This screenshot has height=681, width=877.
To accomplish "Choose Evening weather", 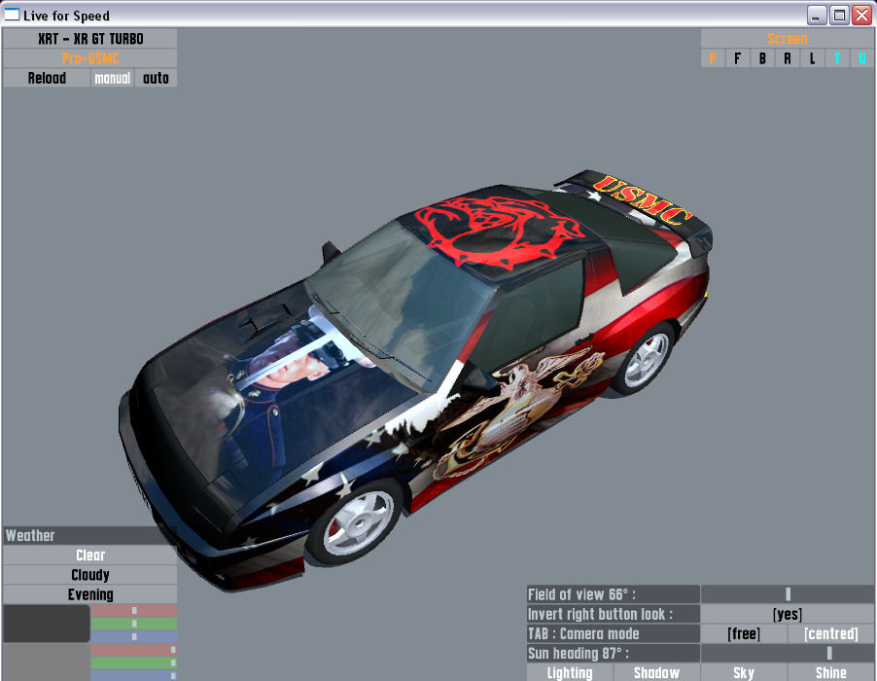I will pos(90,594).
